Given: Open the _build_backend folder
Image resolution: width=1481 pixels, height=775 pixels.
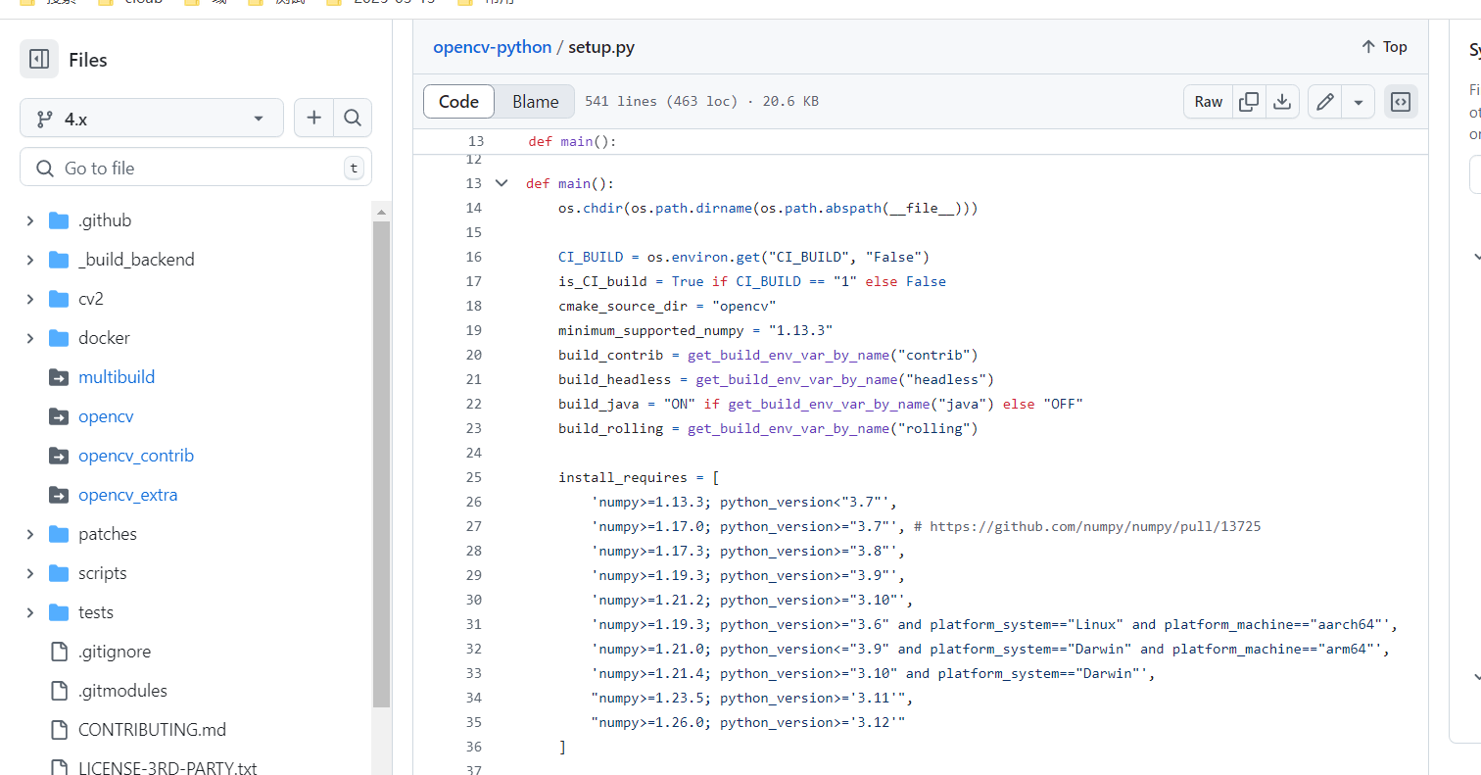Looking at the screenshot, I should click(x=136, y=260).
